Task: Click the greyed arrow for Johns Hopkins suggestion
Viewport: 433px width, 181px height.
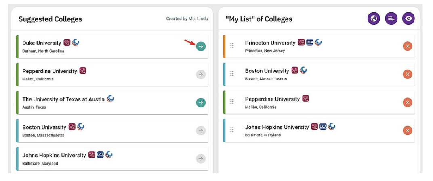Action: [201, 159]
